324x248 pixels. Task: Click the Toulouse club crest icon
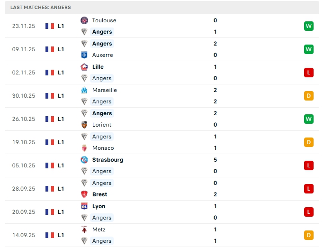tap(84, 20)
